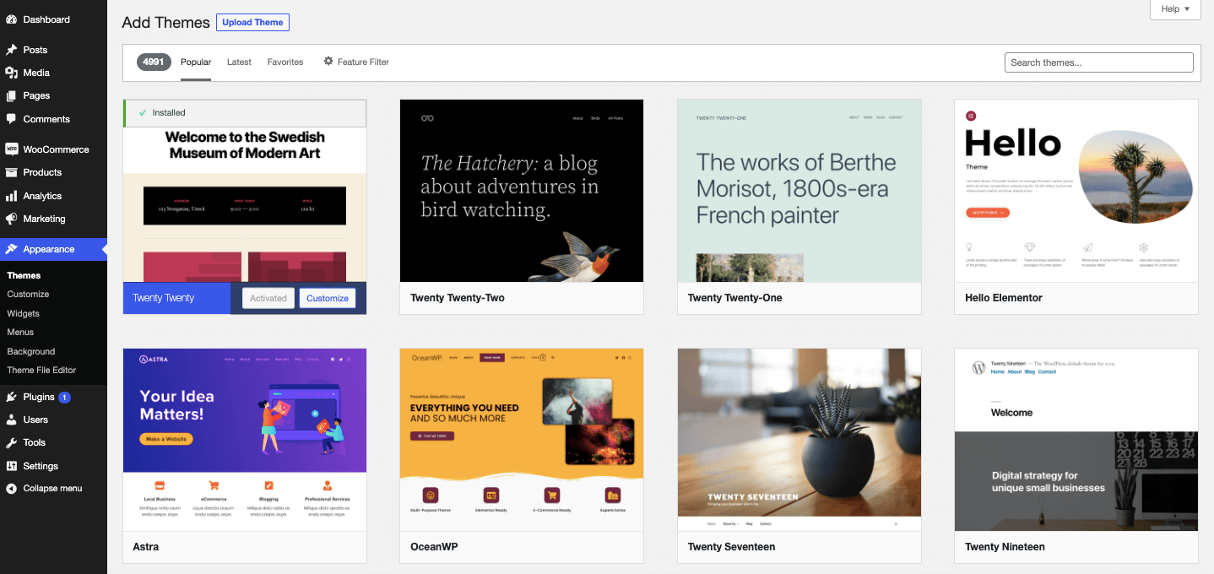Click the Tools wrench icon
1214x574 pixels.
(12, 442)
